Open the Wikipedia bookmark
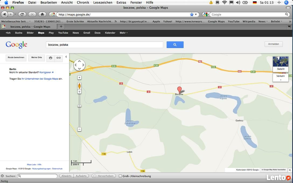This screenshot has width=293, height=183. click(x=249, y=22)
